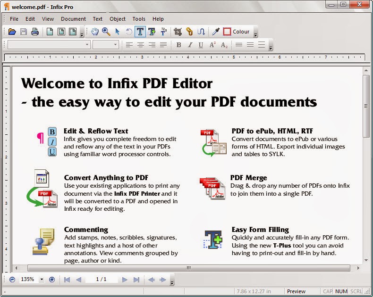
Task: Open the Tools menu
Action: [139, 19]
